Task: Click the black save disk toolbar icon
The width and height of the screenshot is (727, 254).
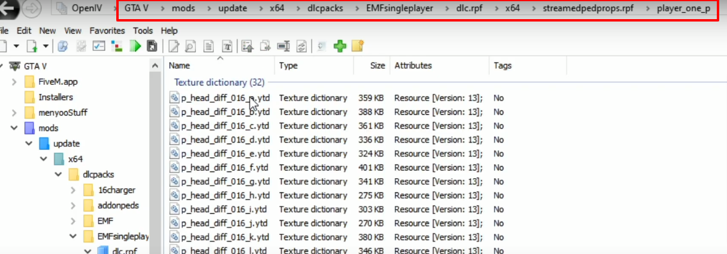Action: coord(152,46)
